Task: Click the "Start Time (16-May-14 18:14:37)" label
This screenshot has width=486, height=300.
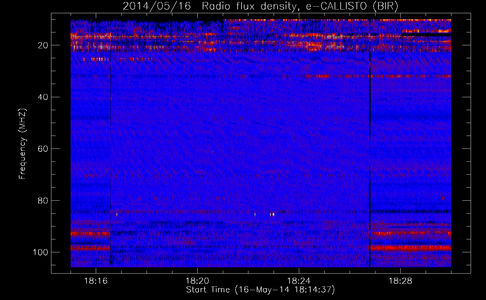Action: click(x=260, y=290)
